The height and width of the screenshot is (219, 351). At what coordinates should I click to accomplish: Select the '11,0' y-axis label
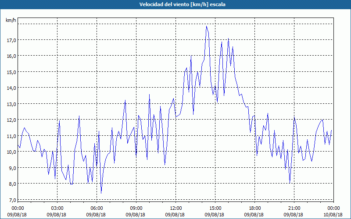click(11, 136)
